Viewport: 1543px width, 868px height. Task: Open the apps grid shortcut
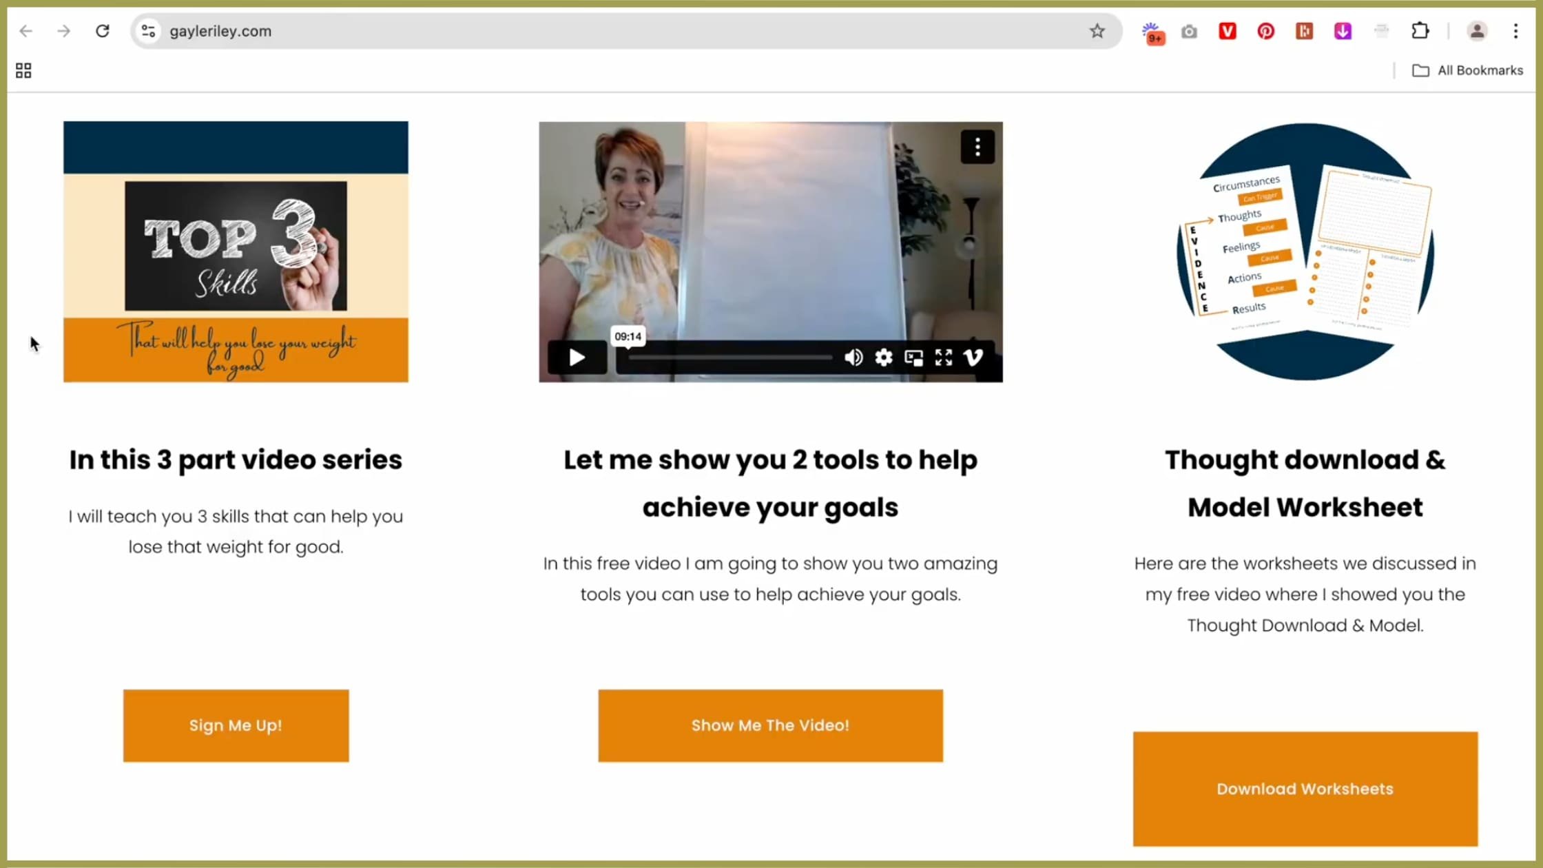coord(23,70)
